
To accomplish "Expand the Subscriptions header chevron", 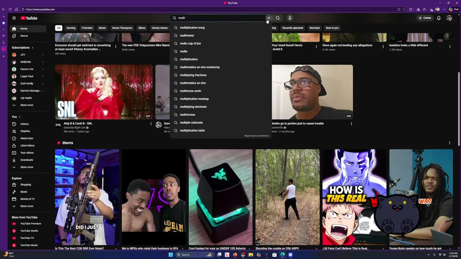I will click(32, 47).
